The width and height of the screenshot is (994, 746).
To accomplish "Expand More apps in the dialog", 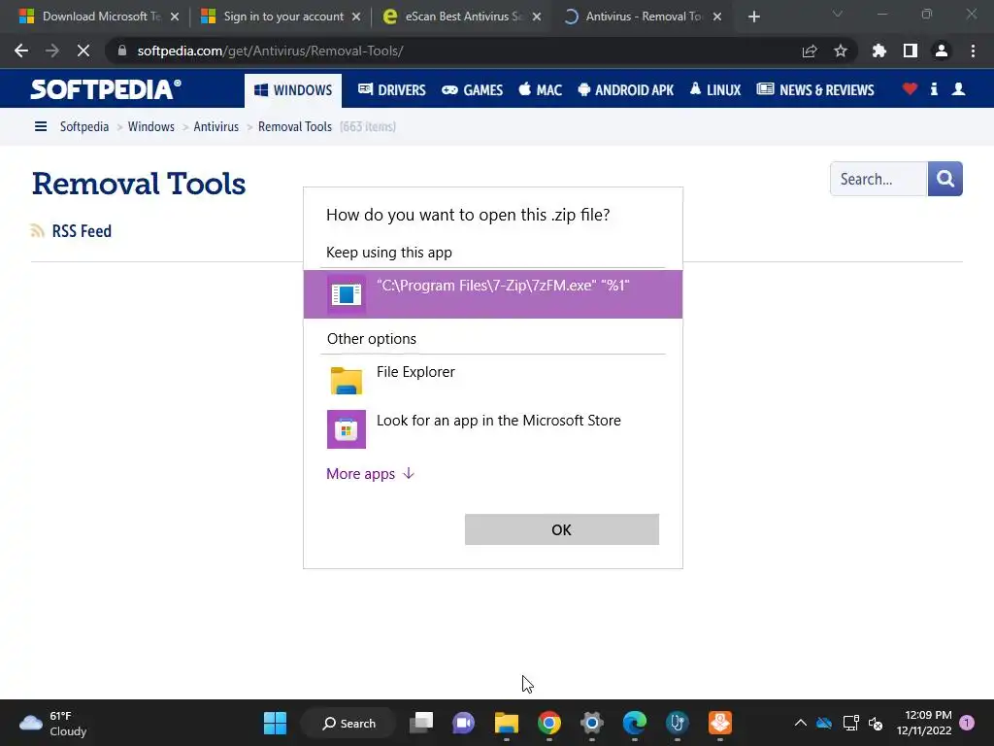I will pos(370,474).
